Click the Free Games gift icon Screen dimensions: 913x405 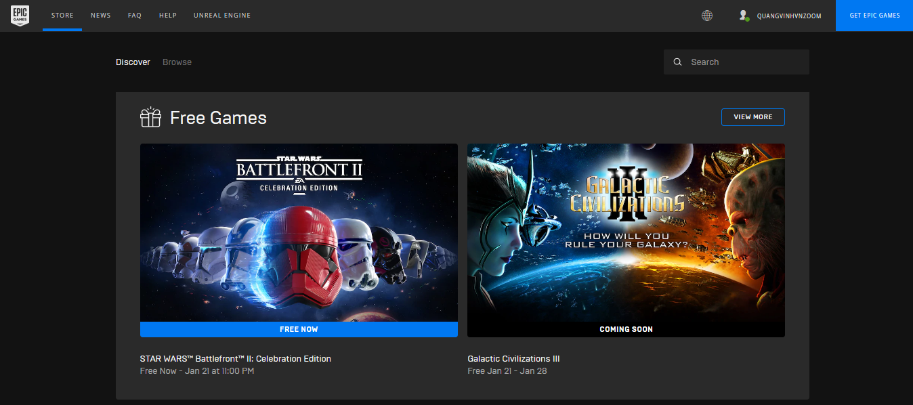(150, 118)
